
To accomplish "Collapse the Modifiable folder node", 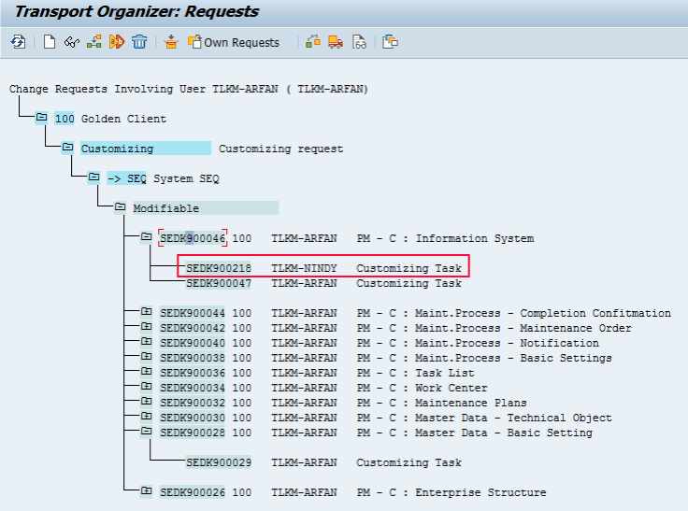I will [120, 208].
